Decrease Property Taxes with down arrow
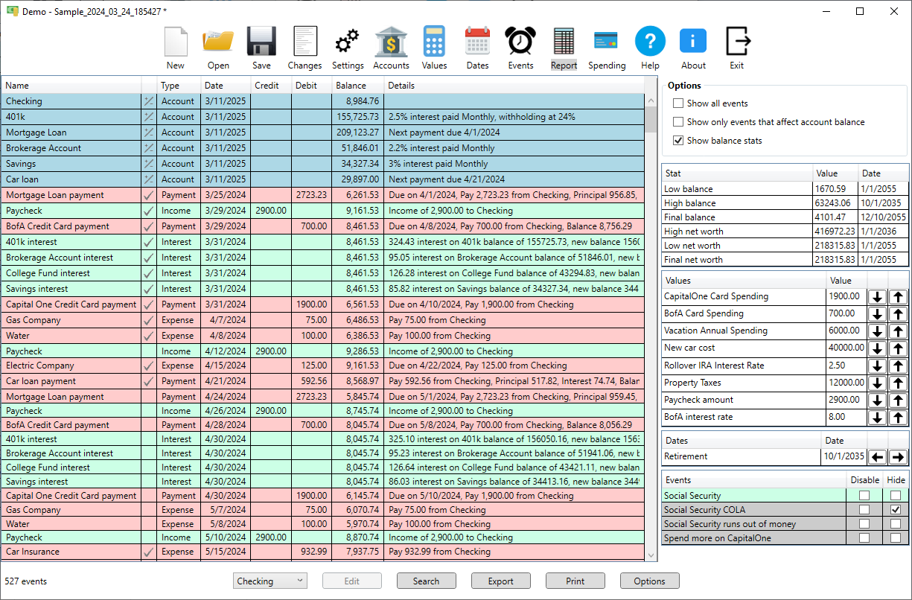The height and width of the screenshot is (600, 912). point(878,383)
